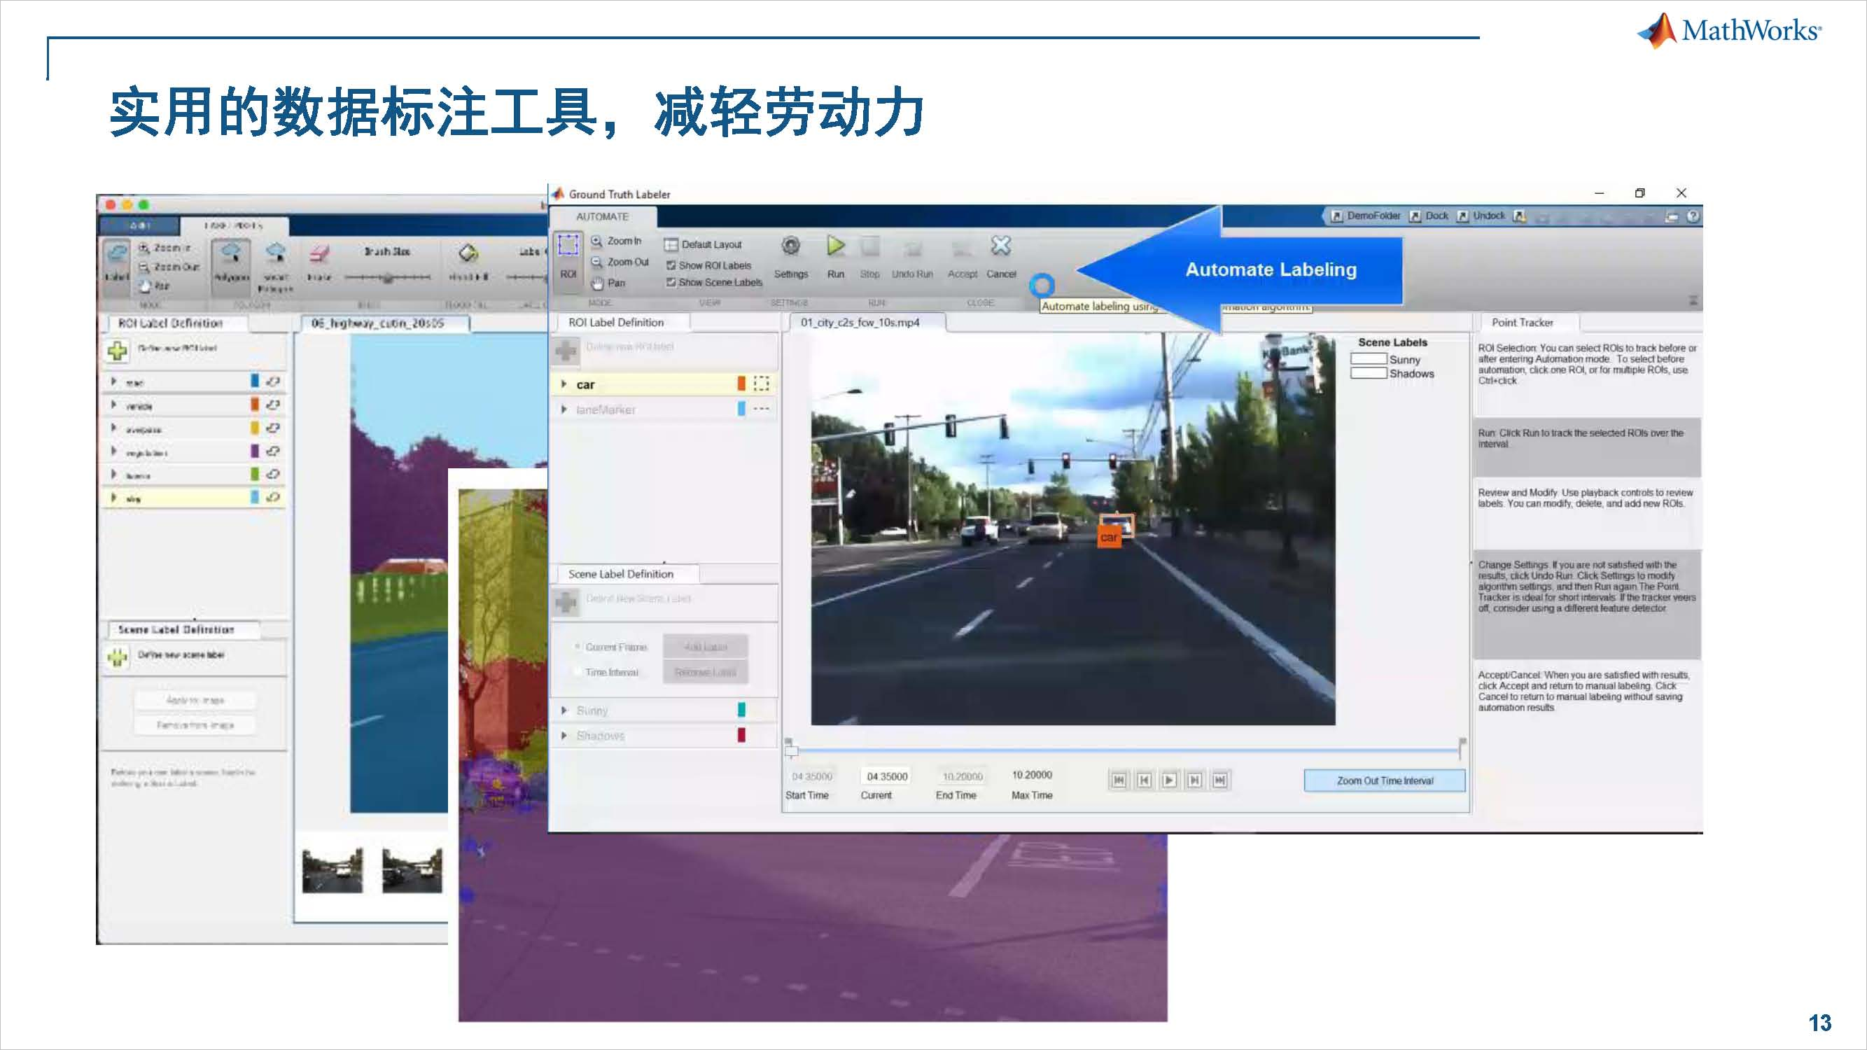Toggle Show Scene Labels checkbox
Image resolution: width=1867 pixels, height=1050 pixels.
click(671, 283)
